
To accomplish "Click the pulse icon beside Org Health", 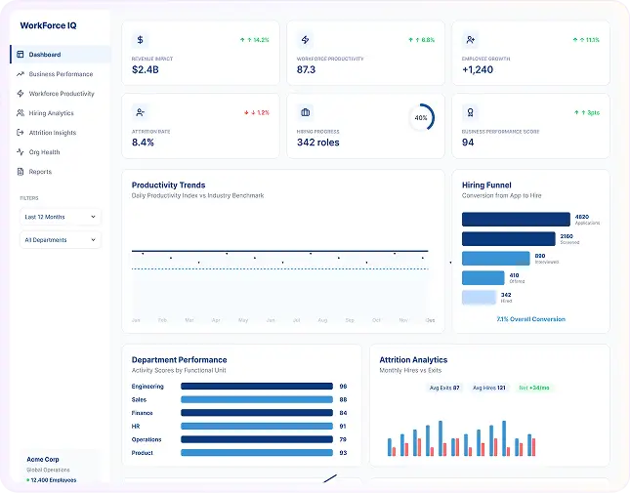I will (x=21, y=151).
